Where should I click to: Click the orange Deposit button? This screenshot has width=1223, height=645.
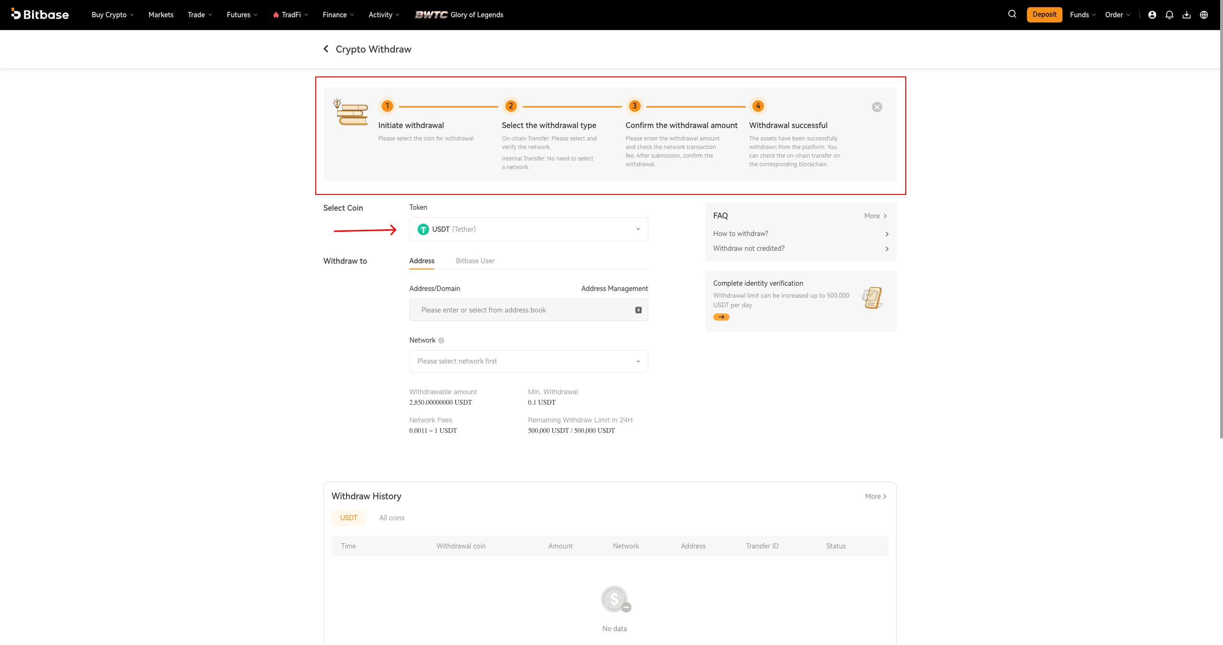coord(1044,14)
